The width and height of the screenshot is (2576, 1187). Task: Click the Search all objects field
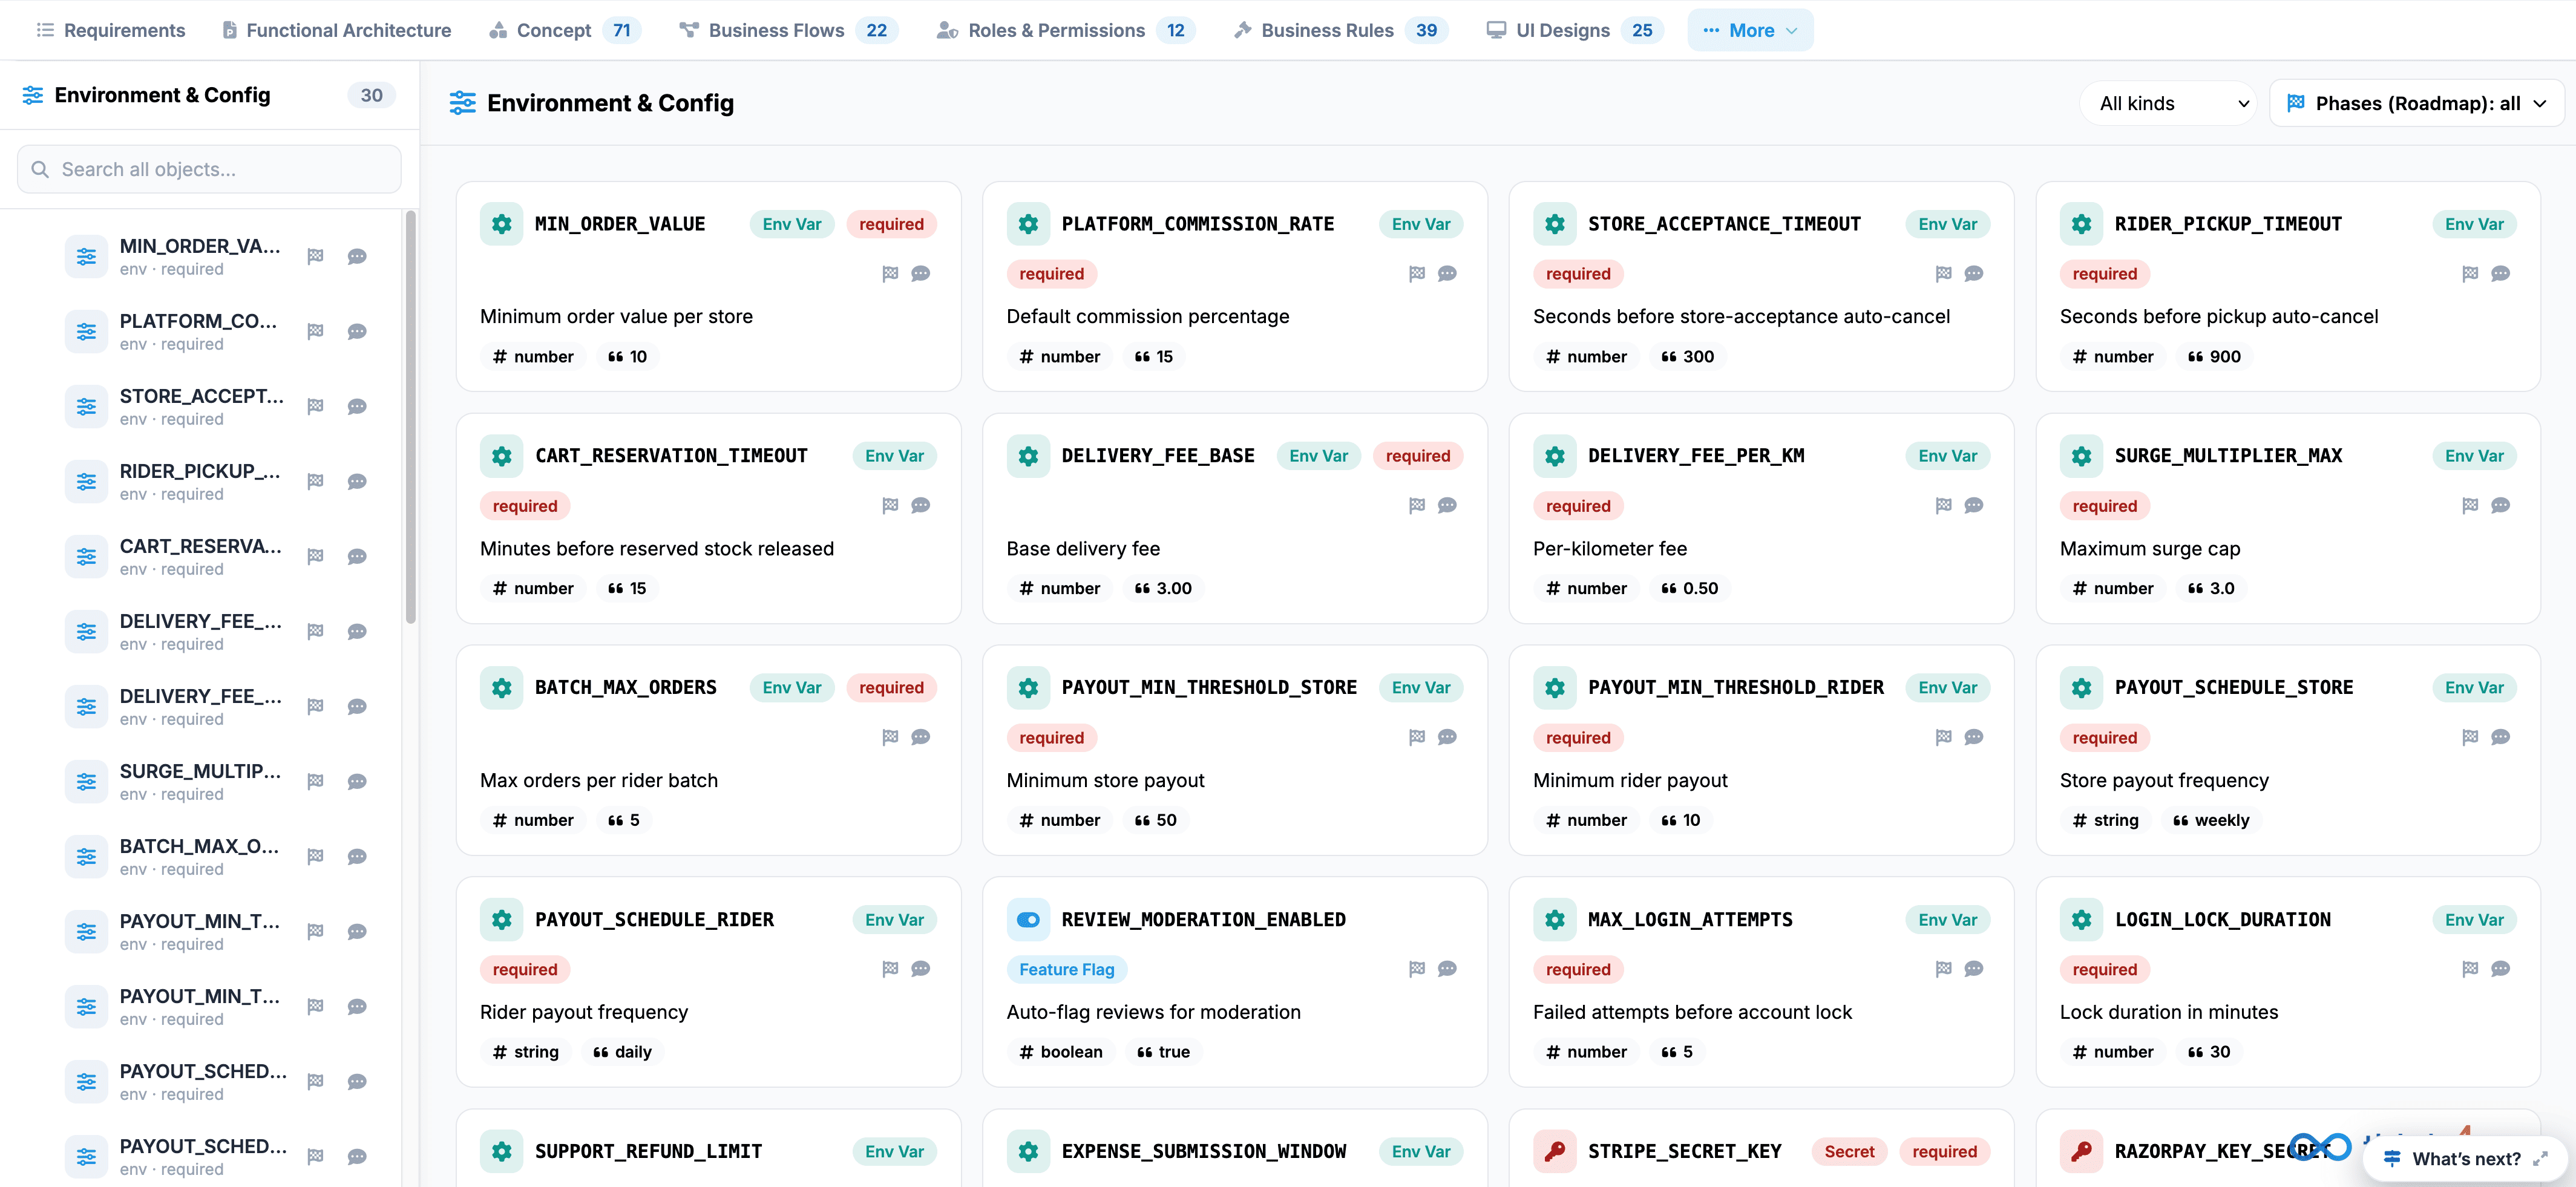pos(209,169)
